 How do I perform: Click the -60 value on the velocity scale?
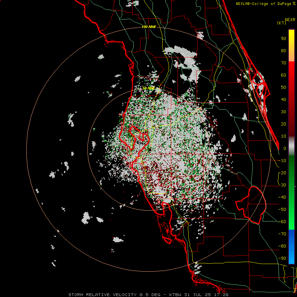click(282, 222)
